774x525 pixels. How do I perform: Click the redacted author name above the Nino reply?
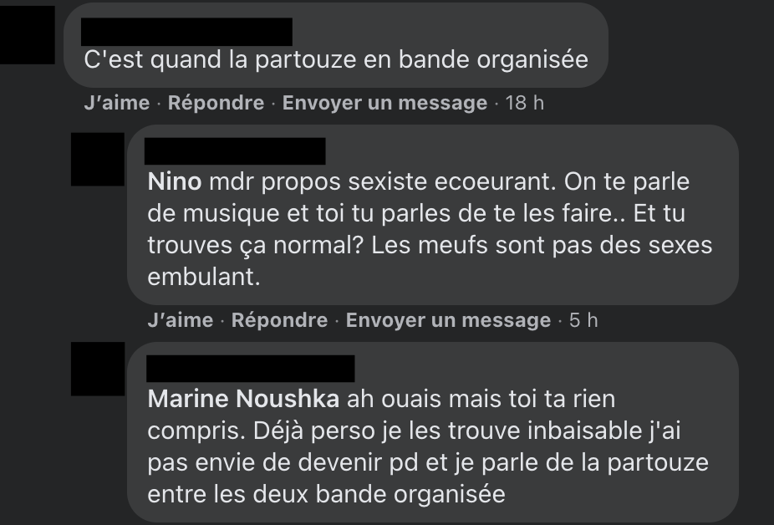[x=234, y=151]
